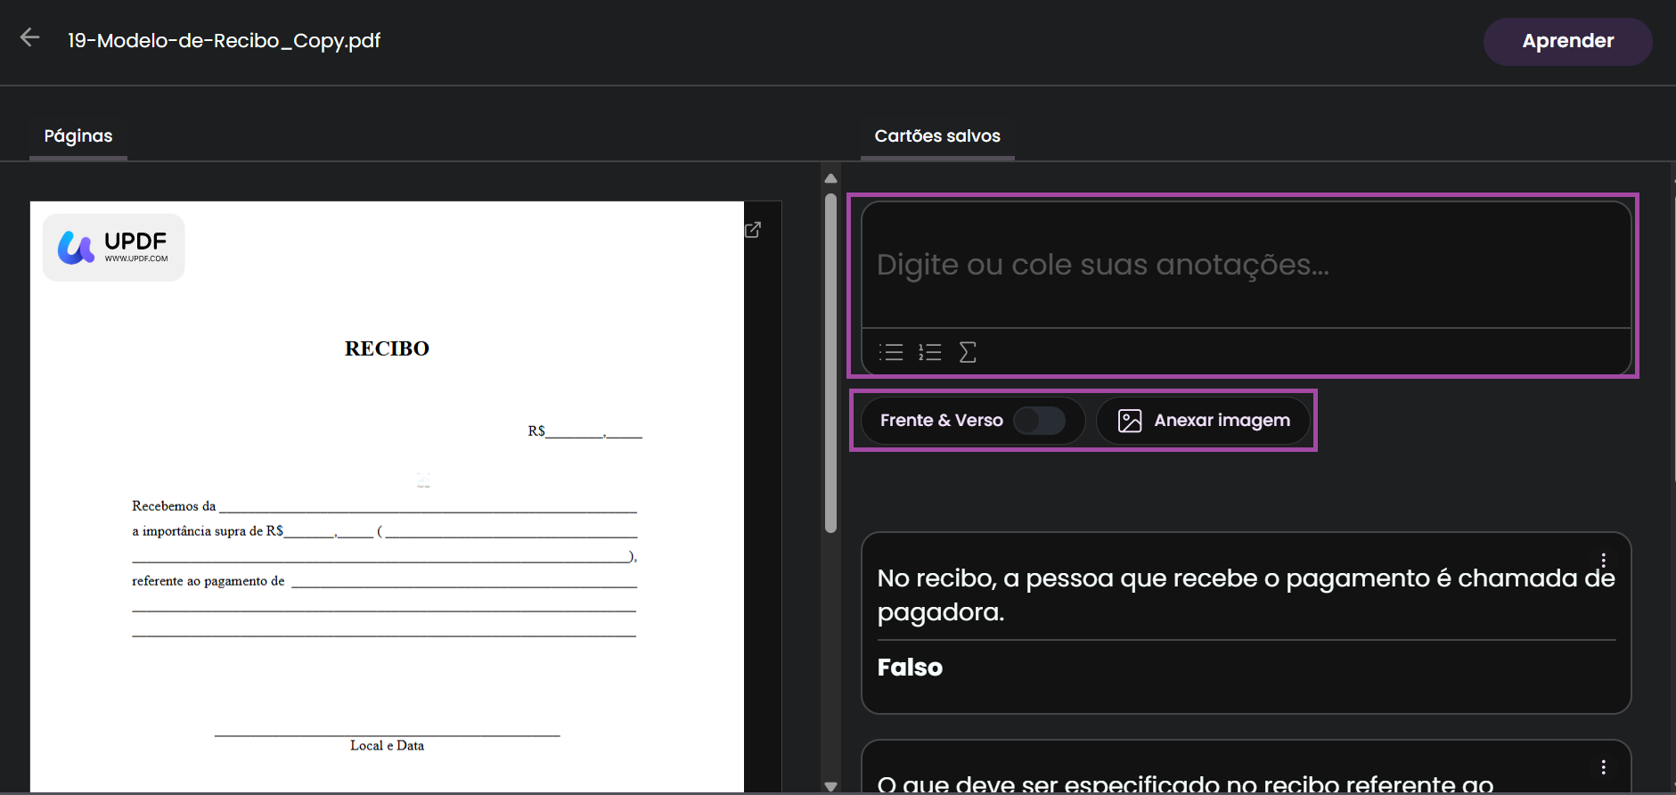Switch to the Cartões salvos tab

pos(937,136)
